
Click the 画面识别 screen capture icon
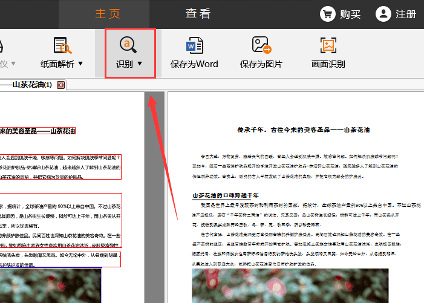click(x=328, y=45)
